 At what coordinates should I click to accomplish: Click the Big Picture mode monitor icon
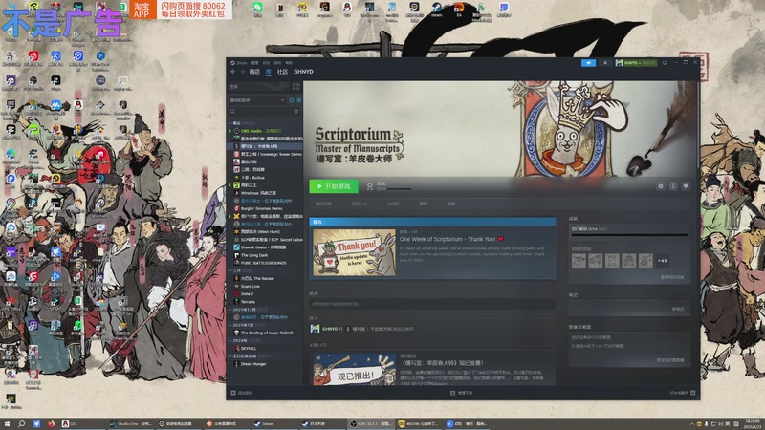click(665, 63)
